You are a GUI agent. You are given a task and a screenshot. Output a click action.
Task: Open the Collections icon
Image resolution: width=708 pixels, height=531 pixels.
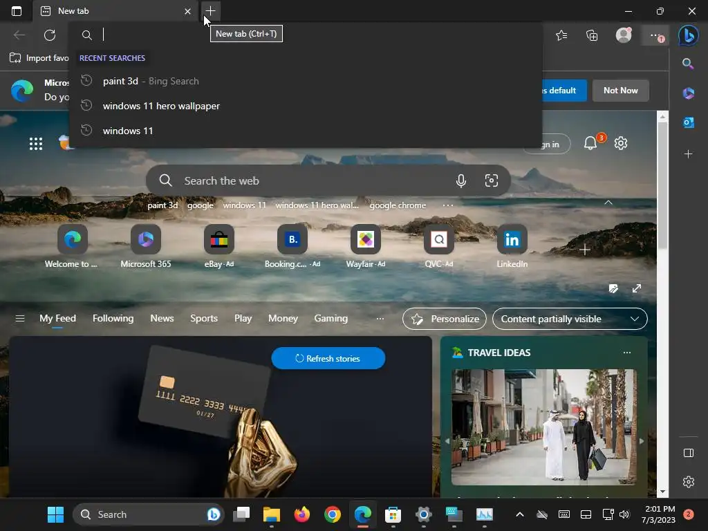pyautogui.click(x=592, y=35)
